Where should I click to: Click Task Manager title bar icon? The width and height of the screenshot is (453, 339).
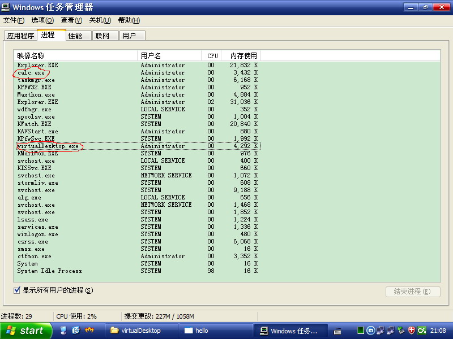point(6,7)
